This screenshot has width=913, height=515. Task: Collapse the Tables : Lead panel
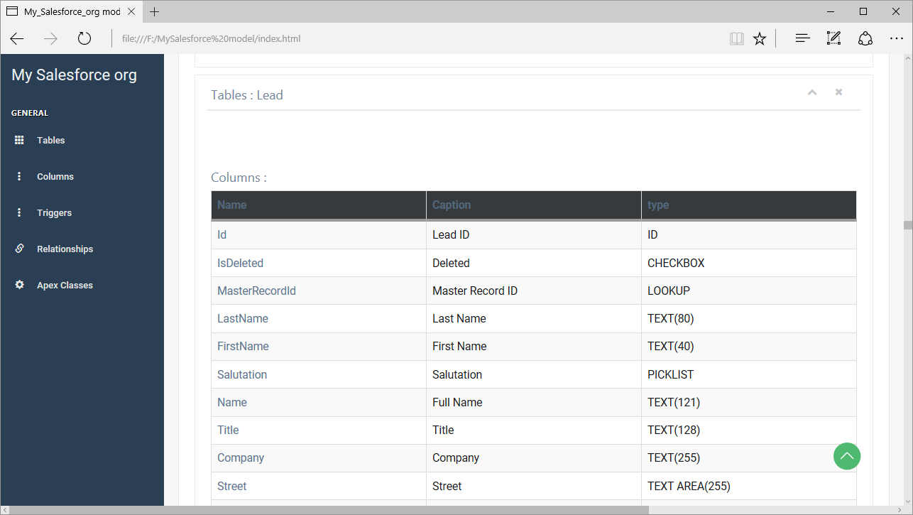tap(812, 92)
